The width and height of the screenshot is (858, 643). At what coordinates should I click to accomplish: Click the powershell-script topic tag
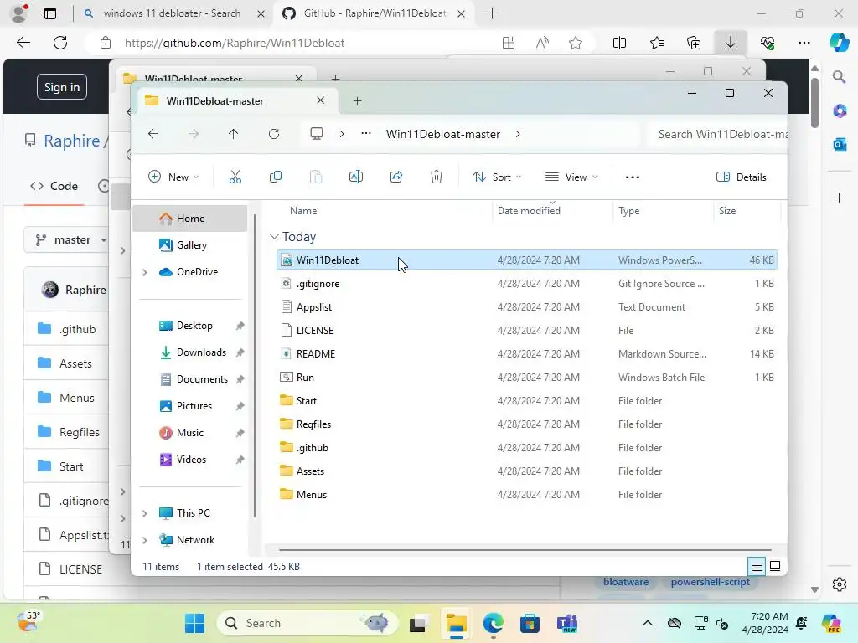pos(710,582)
